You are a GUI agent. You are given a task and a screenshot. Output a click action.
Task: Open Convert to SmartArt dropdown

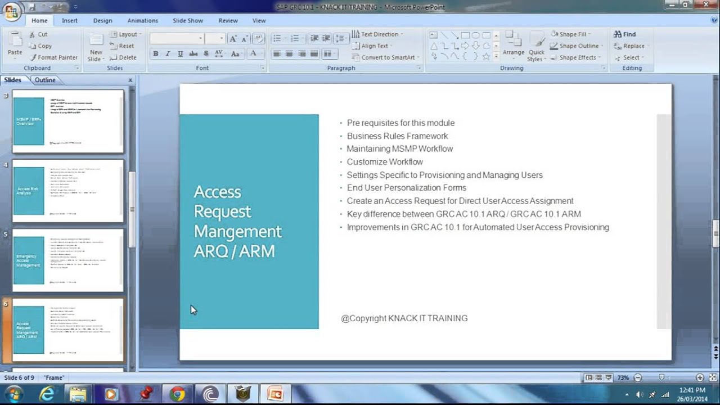[x=386, y=57]
